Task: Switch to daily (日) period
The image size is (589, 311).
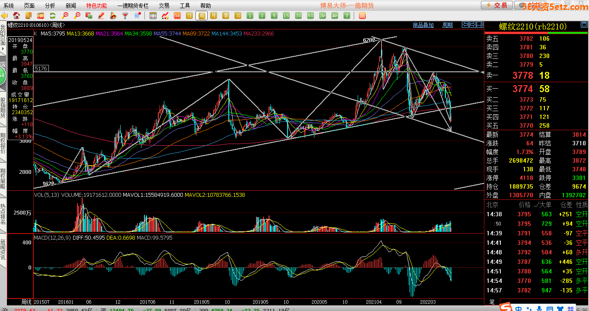Action: [x=189, y=16]
